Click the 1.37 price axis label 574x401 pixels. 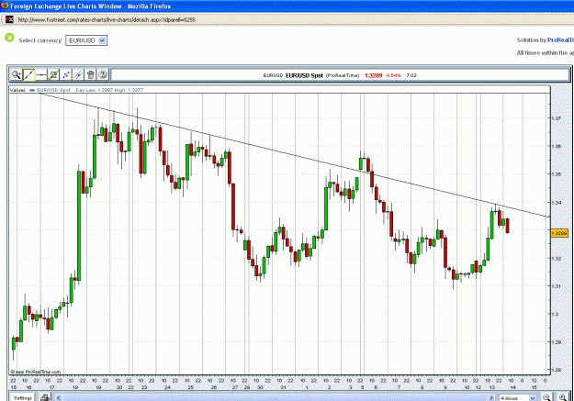[x=557, y=118]
